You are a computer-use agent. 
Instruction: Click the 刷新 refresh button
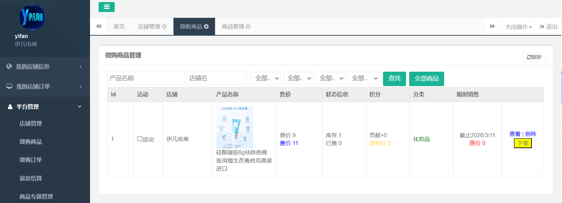(534, 57)
